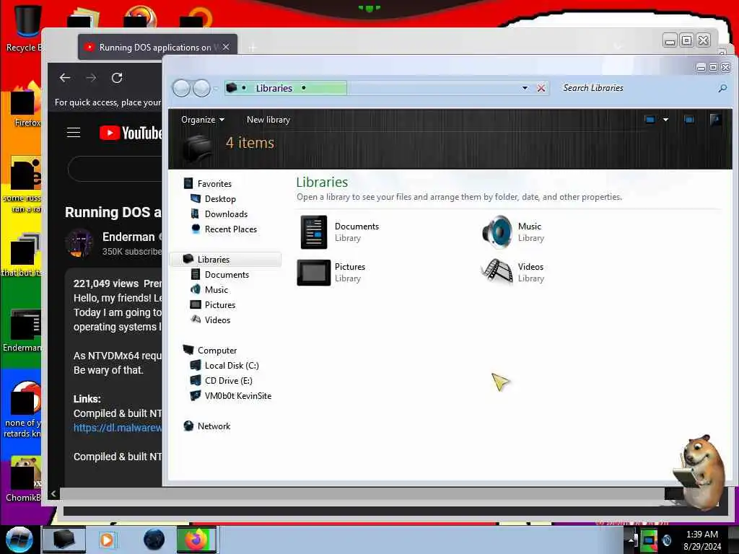Go back in the browser
The height and width of the screenshot is (554, 739).
(x=65, y=78)
